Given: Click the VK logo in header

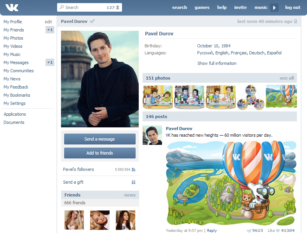Looking at the screenshot, I should click(x=12, y=7).
